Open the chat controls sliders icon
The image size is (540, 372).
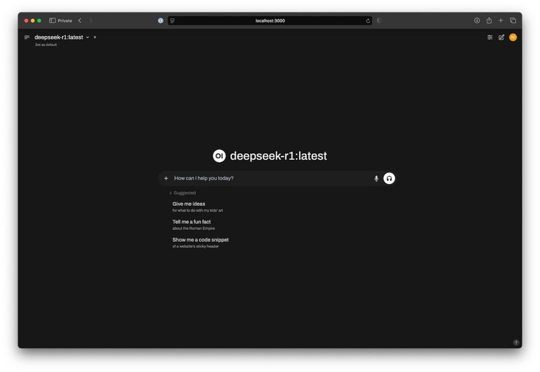coord(490,37)
